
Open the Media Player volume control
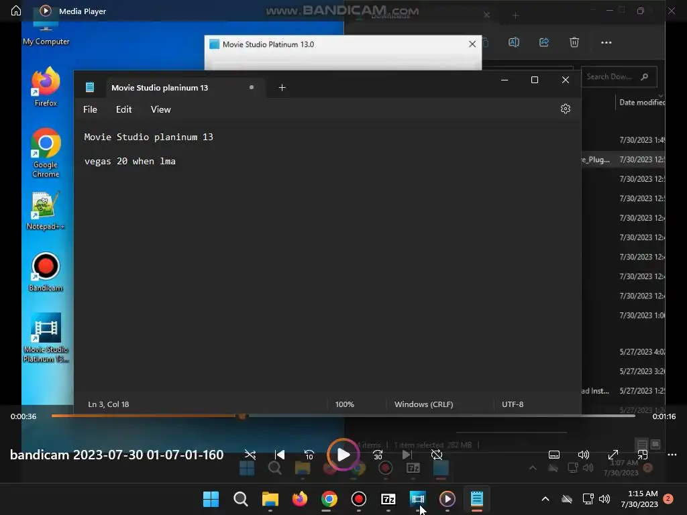pyautogui.click(x=583, y=455)
